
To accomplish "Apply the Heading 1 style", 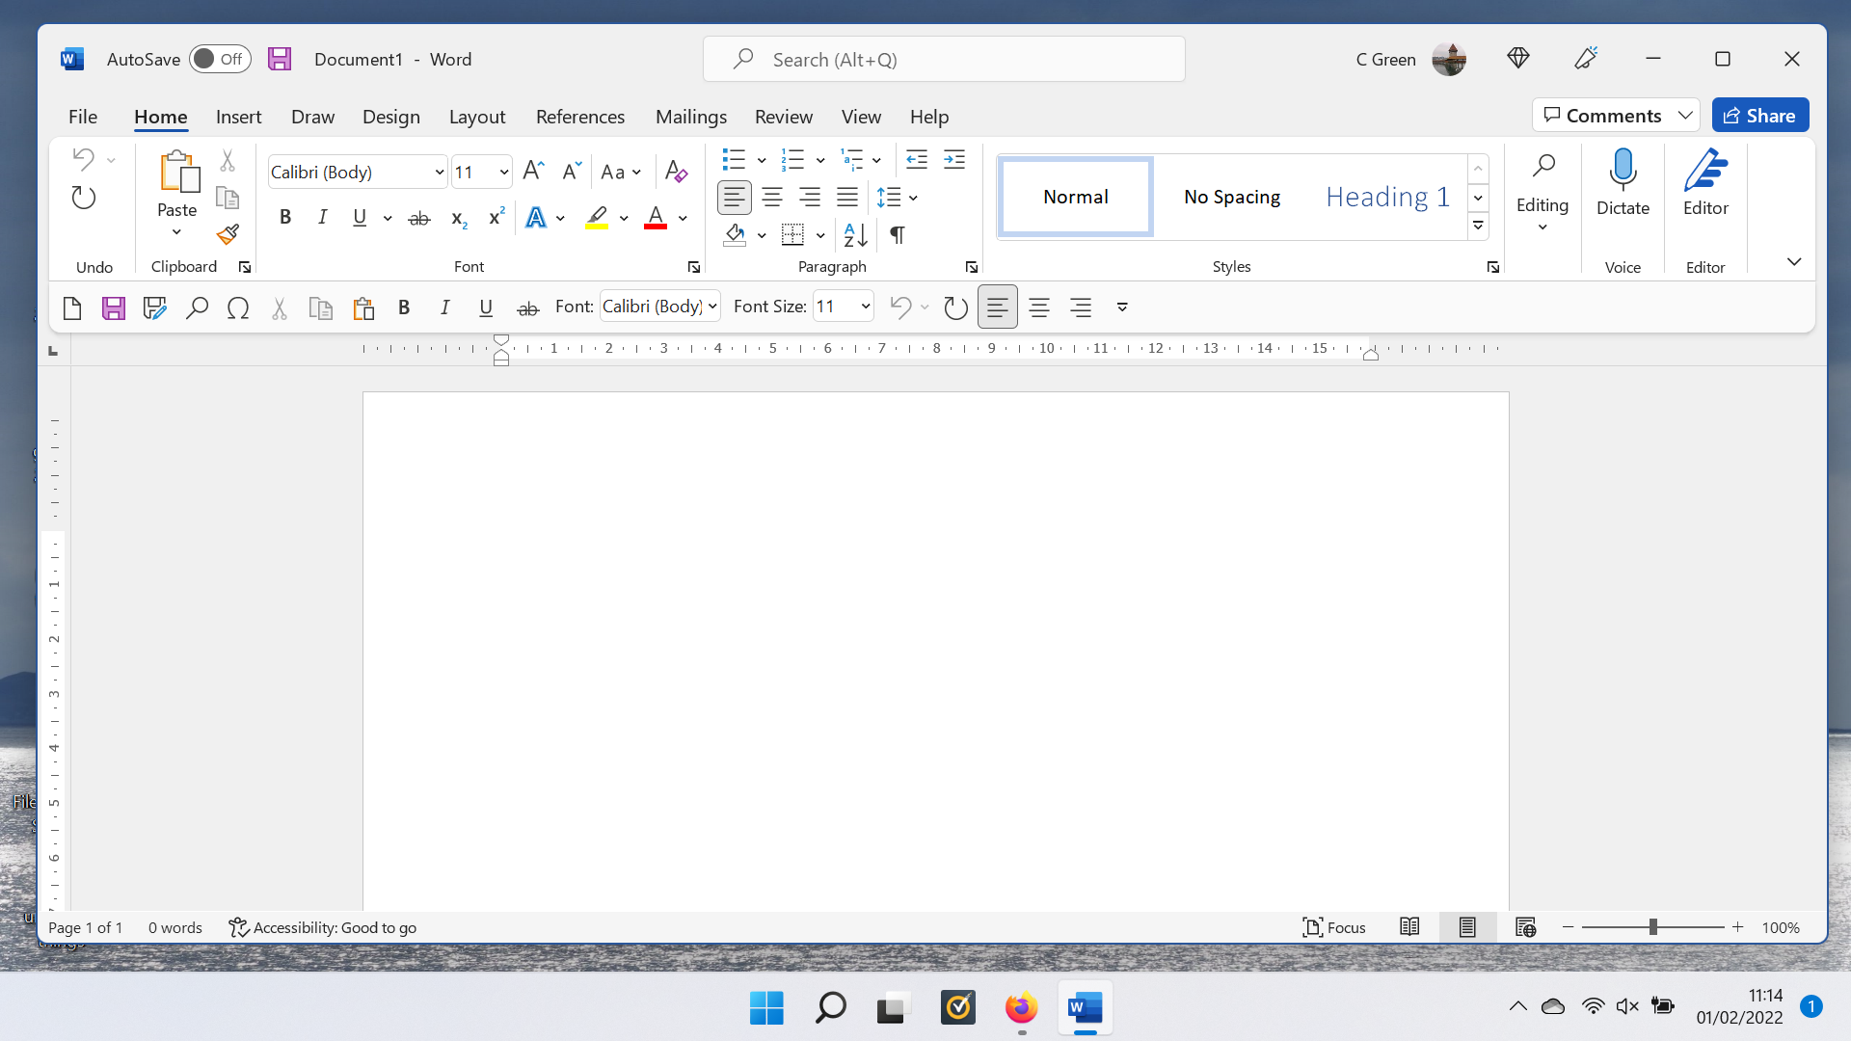I will pyautogui.click(x=1387, y=197).
